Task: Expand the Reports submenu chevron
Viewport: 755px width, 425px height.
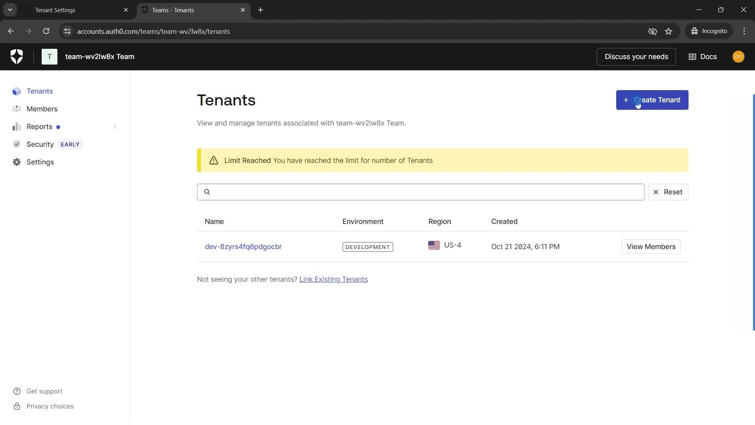Action: 115,127
